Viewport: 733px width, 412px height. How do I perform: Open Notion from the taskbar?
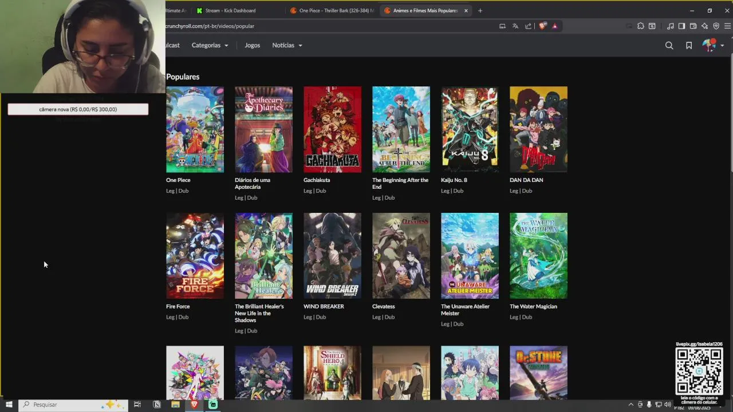[x=157, y=405]
